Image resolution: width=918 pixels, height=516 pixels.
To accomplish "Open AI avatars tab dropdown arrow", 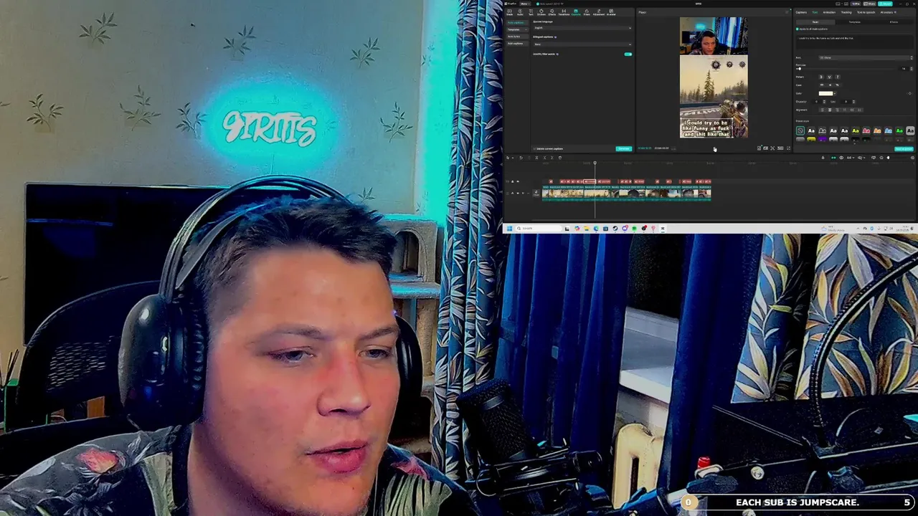I will pos(895,12).
